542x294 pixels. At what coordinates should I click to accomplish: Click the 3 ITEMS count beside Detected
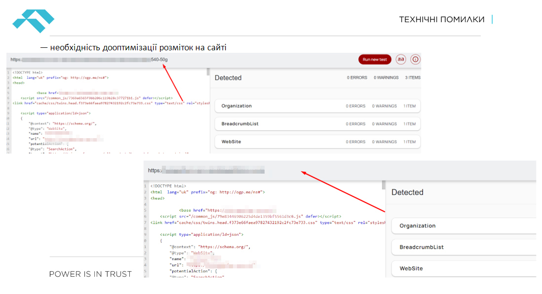(412, 78)
